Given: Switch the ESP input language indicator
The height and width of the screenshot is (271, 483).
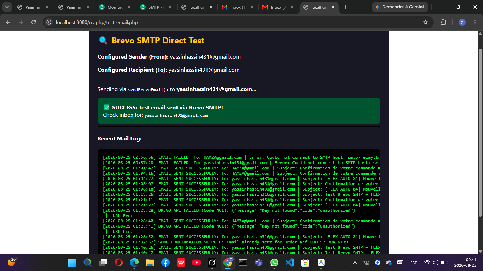Looking at the screenshot, I should [413, 263].
